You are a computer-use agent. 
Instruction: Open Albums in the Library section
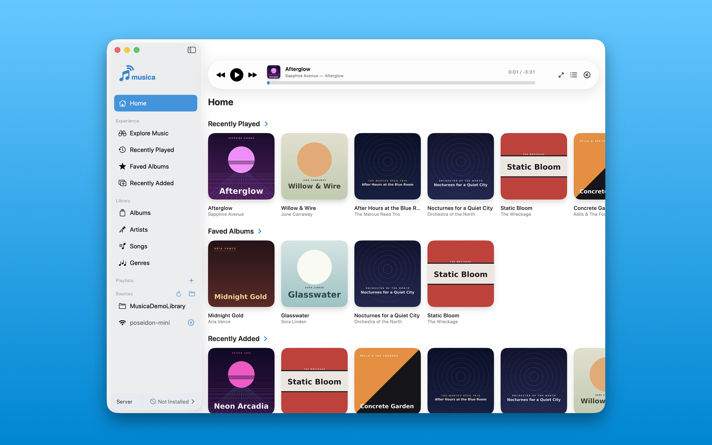156,213
